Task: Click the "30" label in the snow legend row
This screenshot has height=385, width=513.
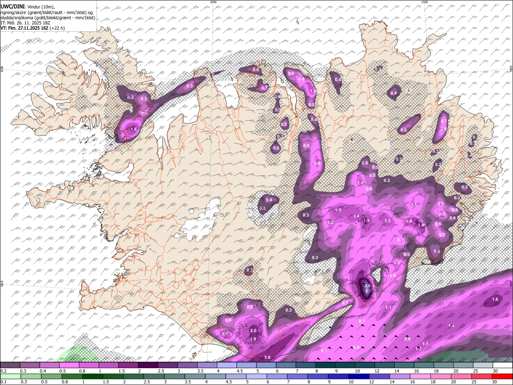Action: click(x=495, y=371)
